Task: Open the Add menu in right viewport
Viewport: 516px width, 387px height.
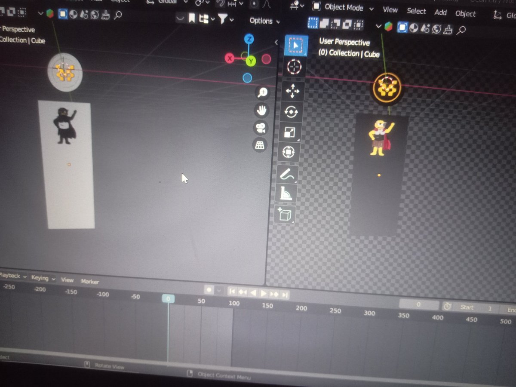Action: point(440,12)
